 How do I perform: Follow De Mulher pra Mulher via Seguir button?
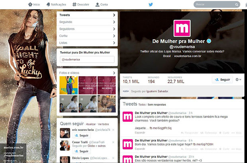click(x=222, y=80)
